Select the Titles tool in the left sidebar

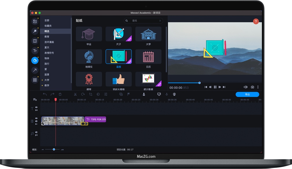tap(35, 50)
